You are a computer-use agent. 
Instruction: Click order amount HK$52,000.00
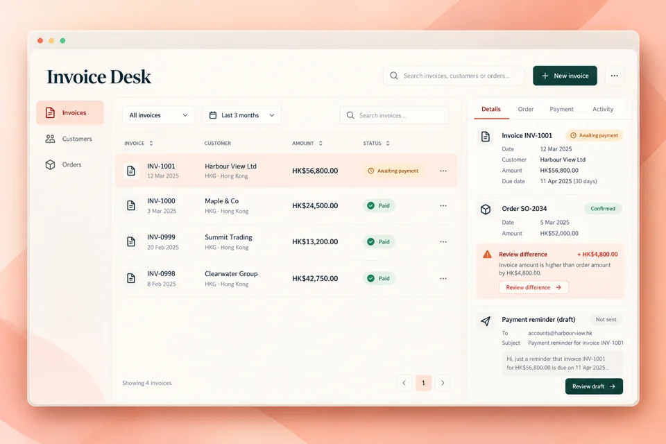tap(559, 233)
